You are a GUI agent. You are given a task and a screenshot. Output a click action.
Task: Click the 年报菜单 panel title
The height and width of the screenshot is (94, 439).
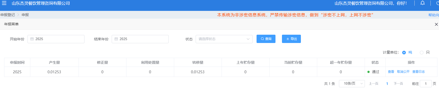click(x=11, y=24)
